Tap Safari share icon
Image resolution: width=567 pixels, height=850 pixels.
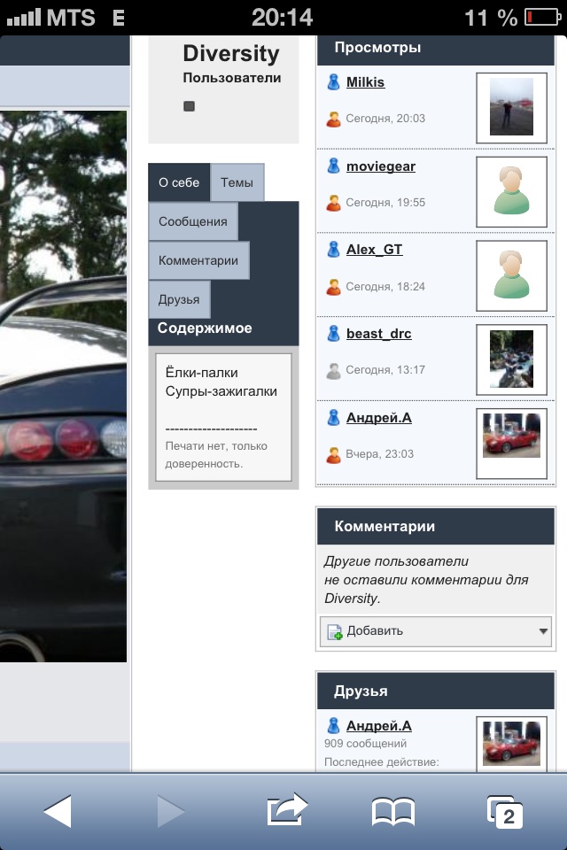286,810
